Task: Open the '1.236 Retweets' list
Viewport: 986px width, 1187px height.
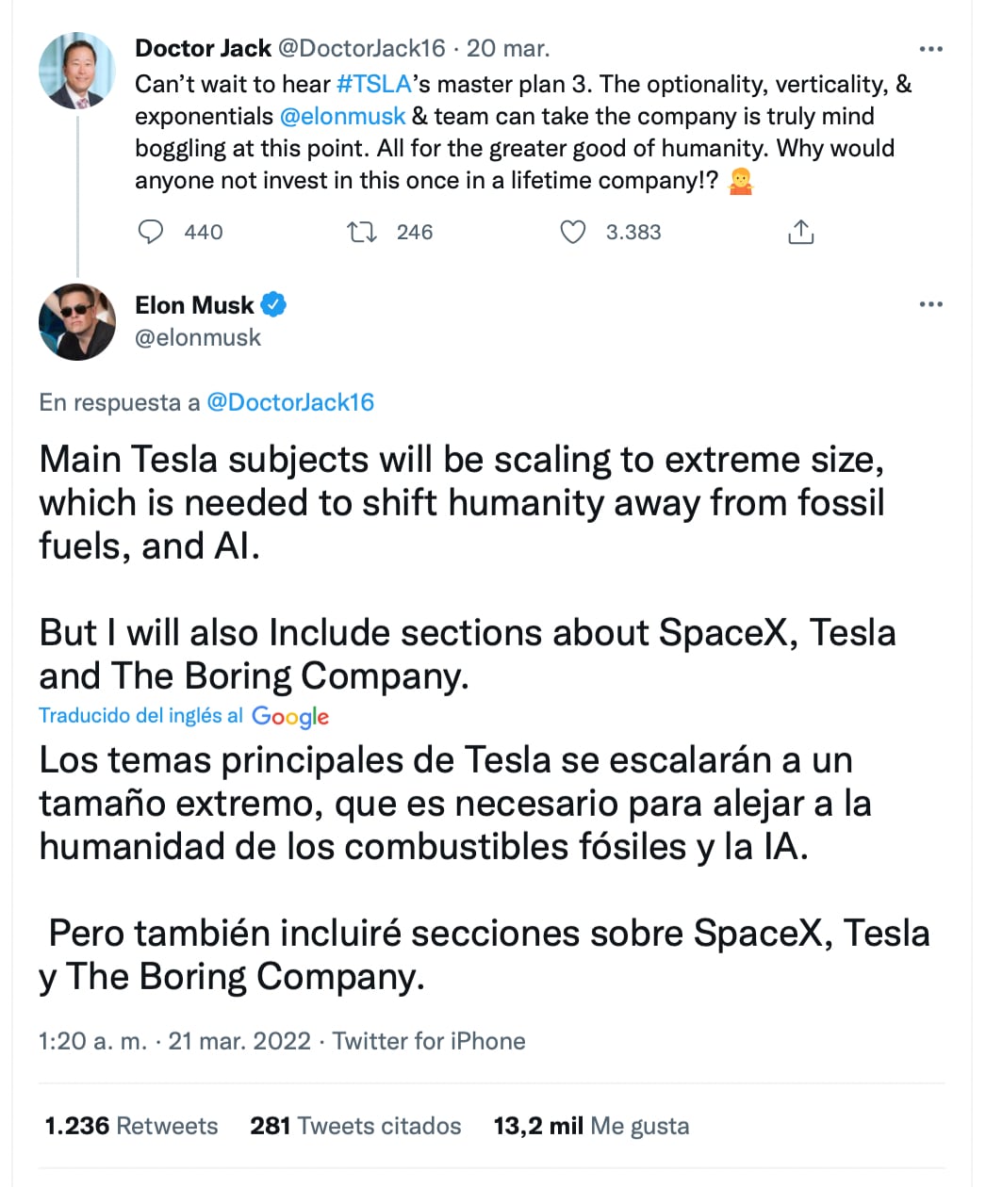Action: pos(131,1126)
